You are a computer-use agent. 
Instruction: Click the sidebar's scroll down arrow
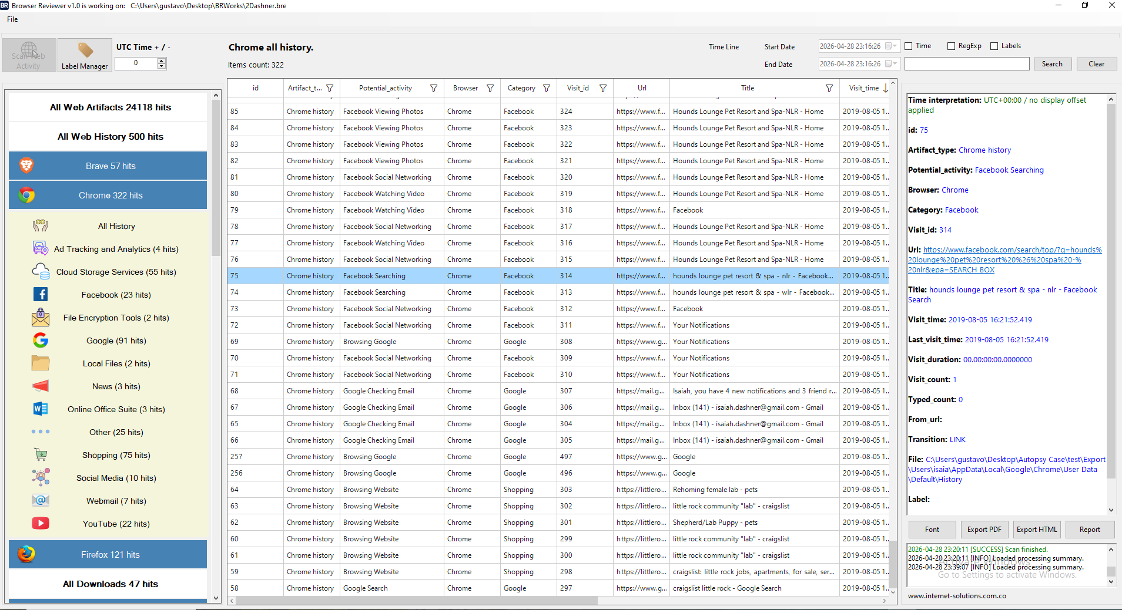pyautogui.click(x=216, y=599)
